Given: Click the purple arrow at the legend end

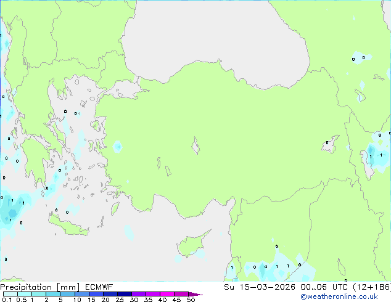Looking at the screenshot, I should point(196,294).
